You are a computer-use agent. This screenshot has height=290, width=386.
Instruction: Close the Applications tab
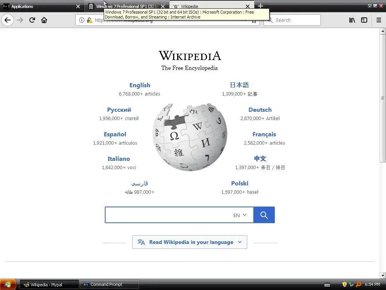pos(78,6)
